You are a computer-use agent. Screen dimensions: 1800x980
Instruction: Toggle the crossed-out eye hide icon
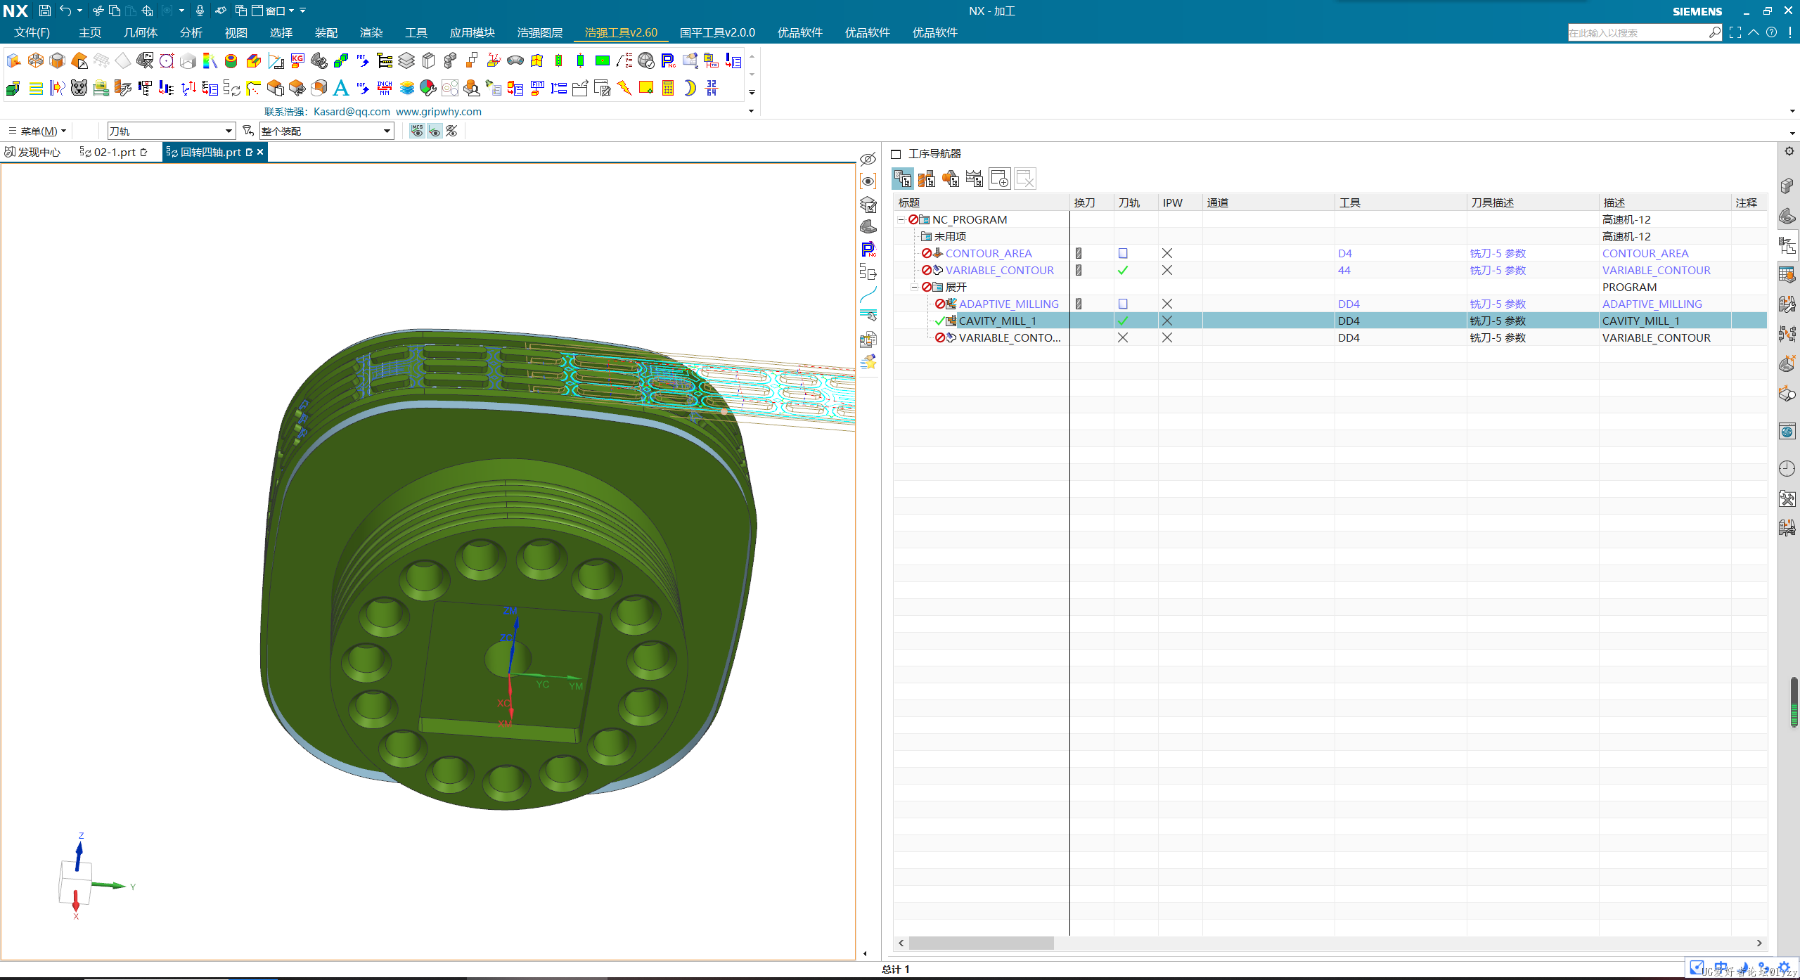tap(868, 160)
